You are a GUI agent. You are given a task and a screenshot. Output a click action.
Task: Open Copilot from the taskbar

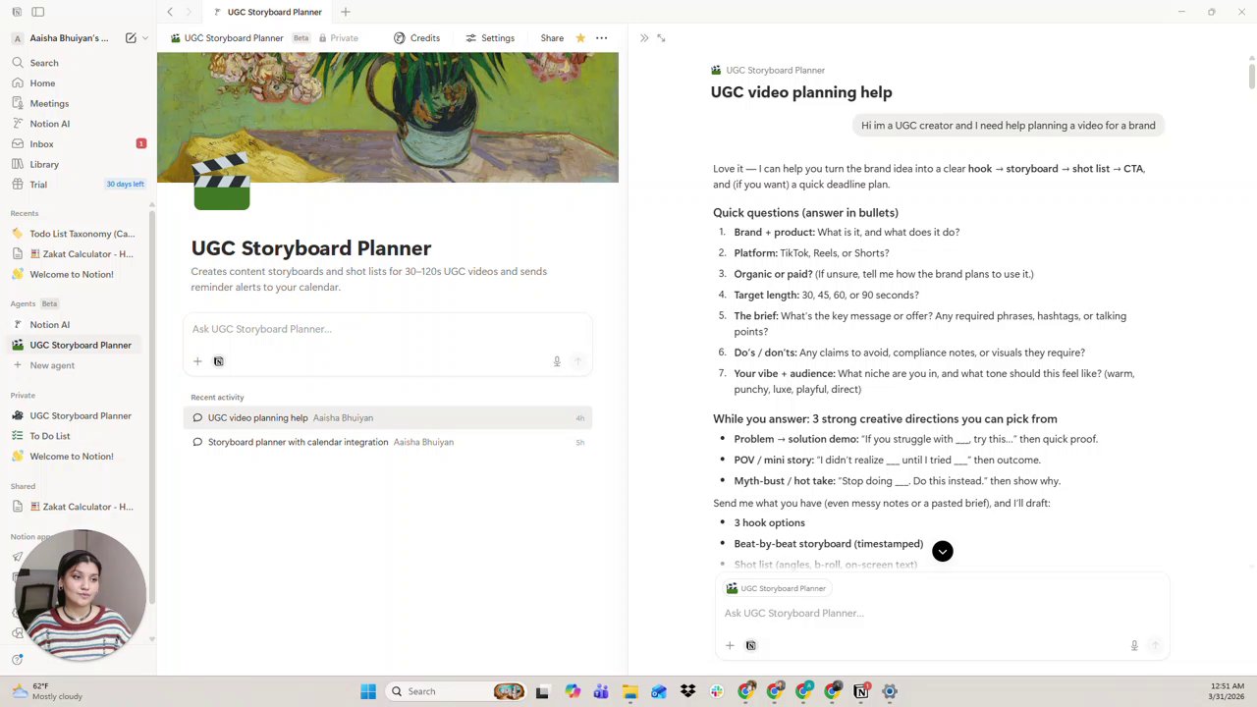pyautogui.click(x=573, y=691)
